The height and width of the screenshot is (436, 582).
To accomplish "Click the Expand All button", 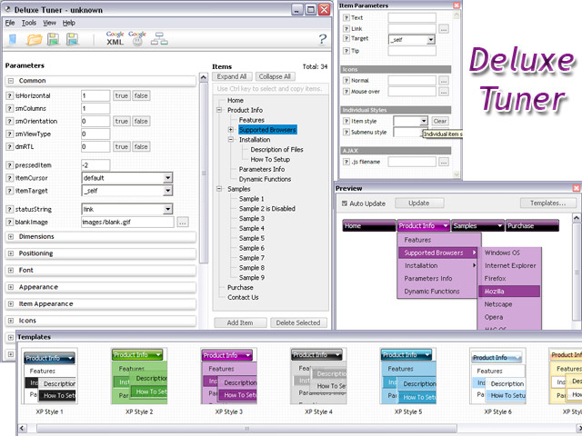I will 232,77.
